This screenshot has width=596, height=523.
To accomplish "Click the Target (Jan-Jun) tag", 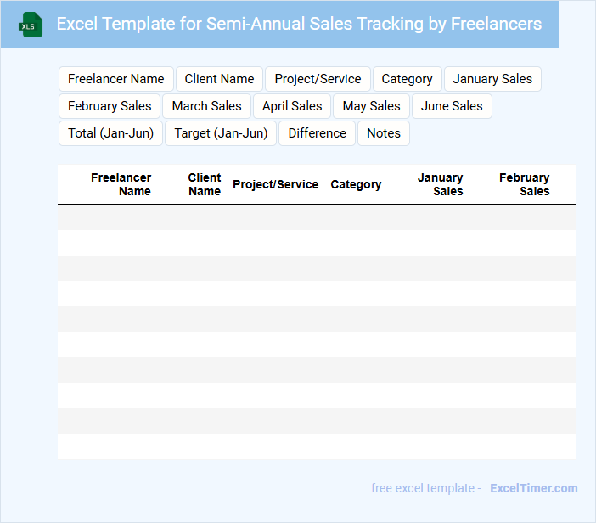I will pyautogui.click(x=221, y=133).
